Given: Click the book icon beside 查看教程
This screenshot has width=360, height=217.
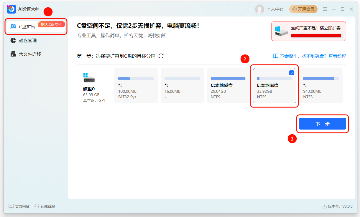Looking at the screenshot, I should click(275, 56).
